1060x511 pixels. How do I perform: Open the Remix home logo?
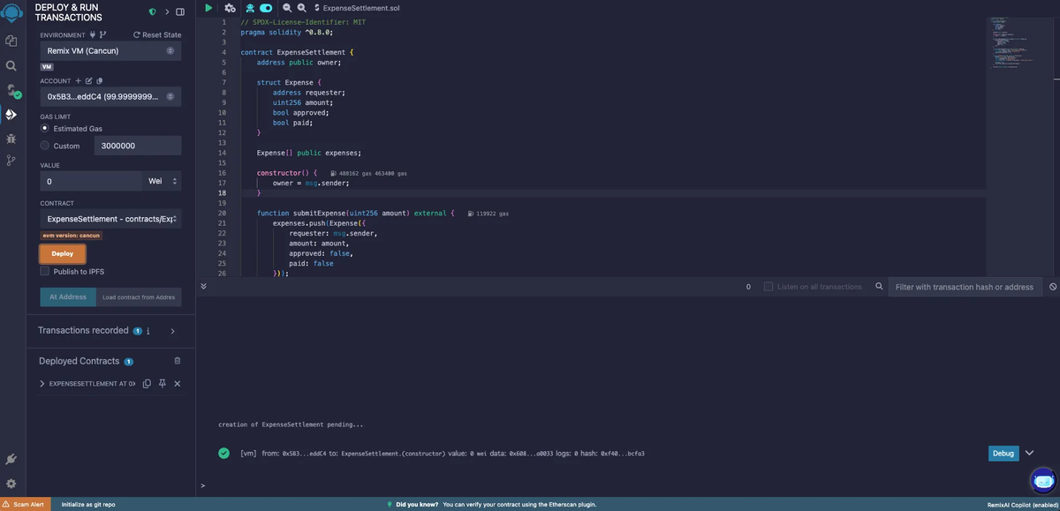(11, 12)
